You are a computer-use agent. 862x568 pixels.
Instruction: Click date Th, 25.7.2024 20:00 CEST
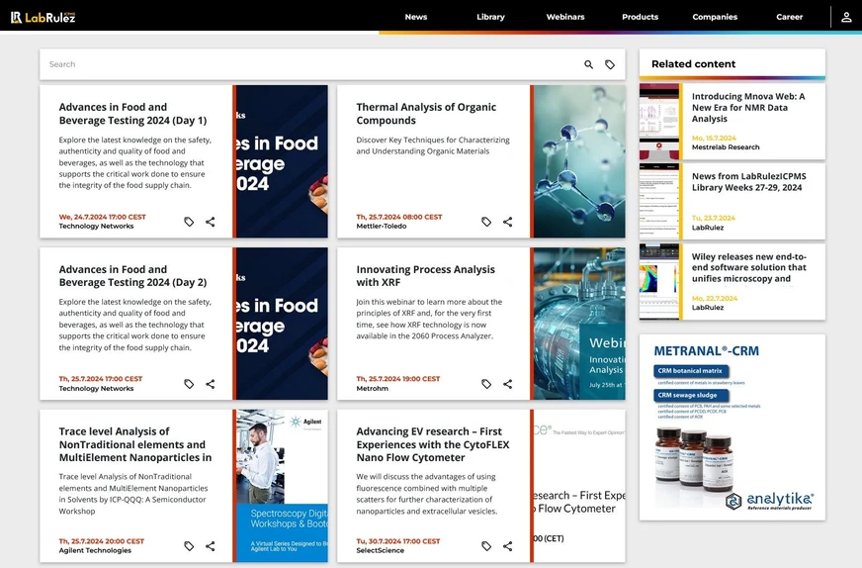[x=101, y=541]
